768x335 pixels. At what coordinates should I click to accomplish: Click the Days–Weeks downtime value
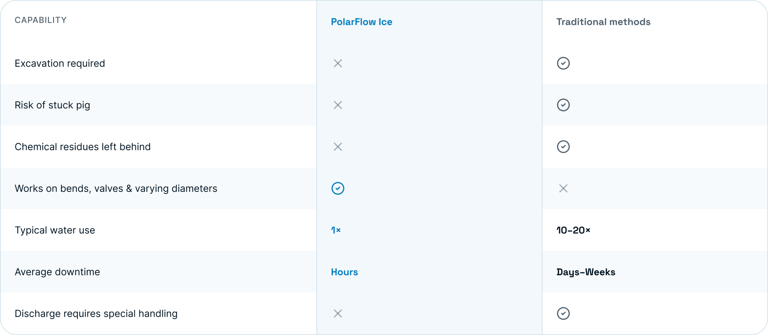coord(586,272)
